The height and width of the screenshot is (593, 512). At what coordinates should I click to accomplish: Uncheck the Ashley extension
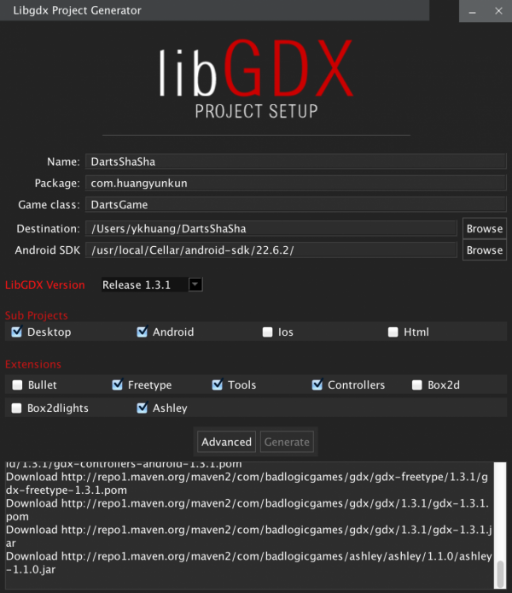pyautogui.click(x=142, y=408)
